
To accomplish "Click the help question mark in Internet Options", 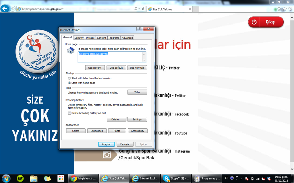I will coord(140,29).
